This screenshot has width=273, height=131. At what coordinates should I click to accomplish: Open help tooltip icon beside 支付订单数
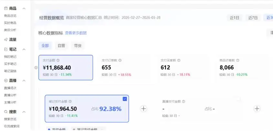point(120,60)
